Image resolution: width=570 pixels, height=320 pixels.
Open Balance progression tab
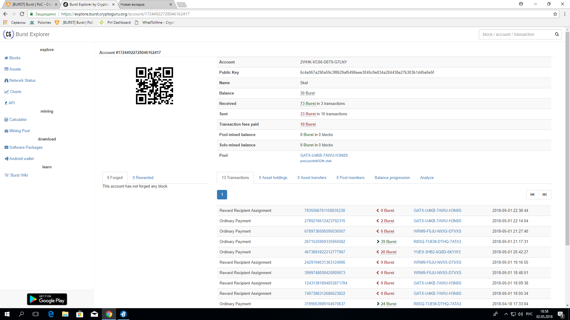click(392, 178)
